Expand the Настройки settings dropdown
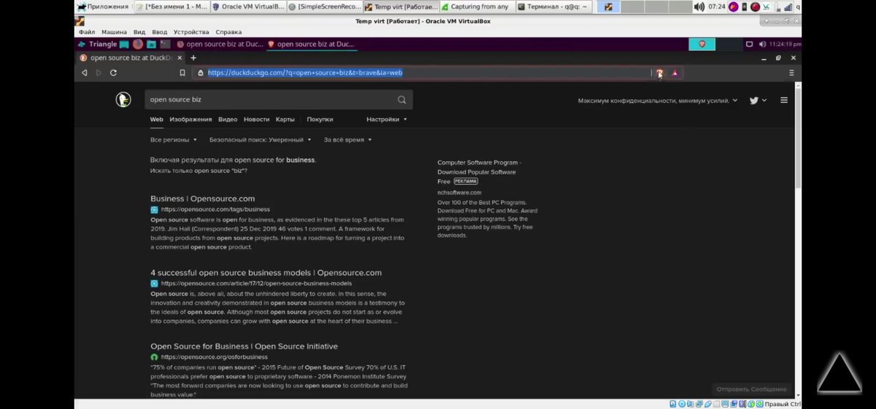This screenshot has height=409, width=876. point(387,119)
